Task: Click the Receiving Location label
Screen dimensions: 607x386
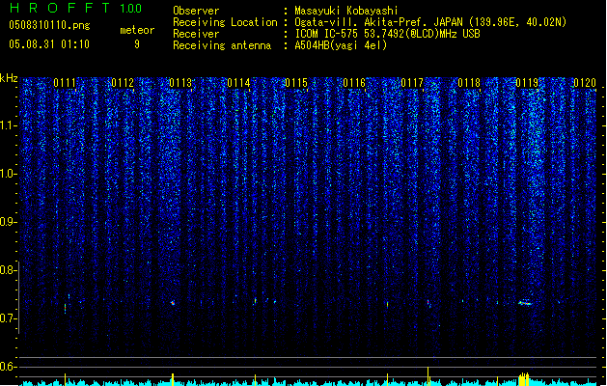Action: pos(225,22)
